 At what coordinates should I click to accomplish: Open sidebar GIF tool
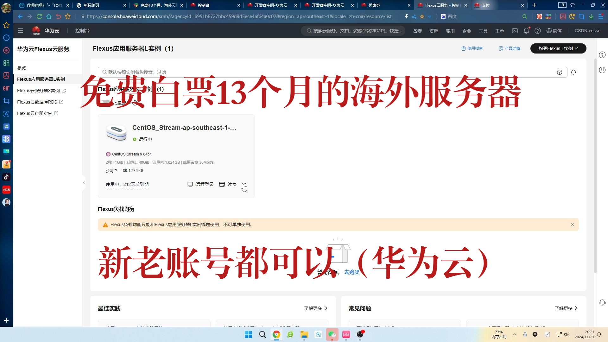6,88
